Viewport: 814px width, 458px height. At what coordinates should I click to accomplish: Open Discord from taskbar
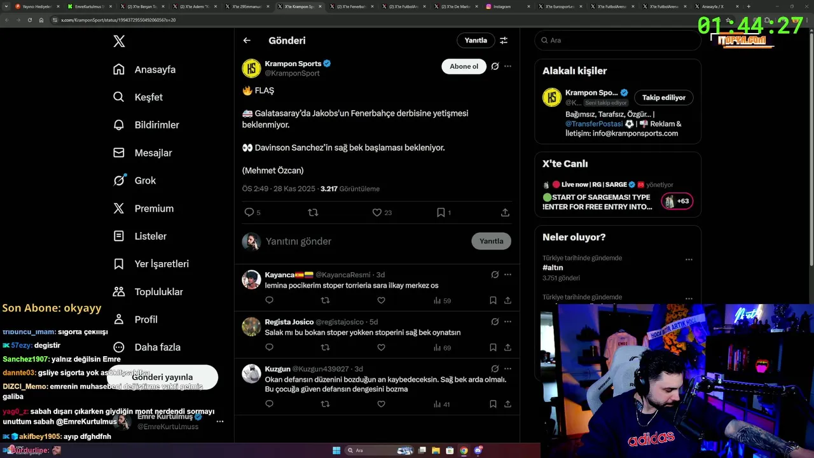tap(478, 450)
